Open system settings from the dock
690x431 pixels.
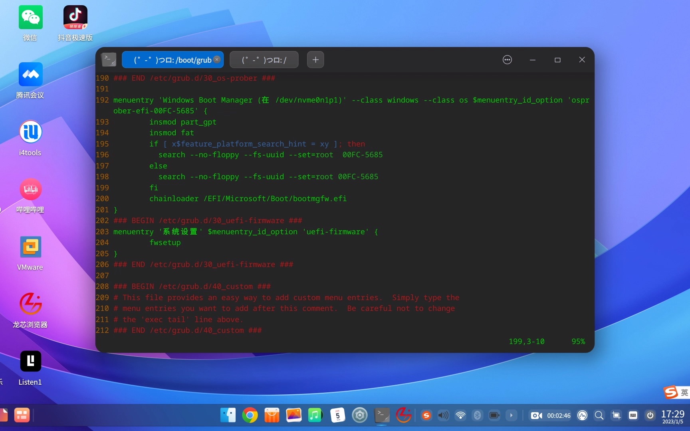(360, 415)
